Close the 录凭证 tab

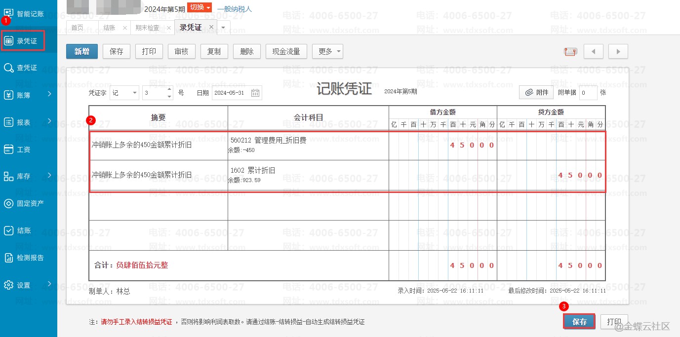211,27
